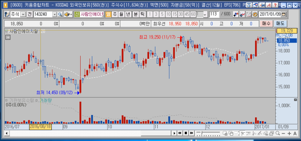301x141 pixels.
Task: Select the 월 monthly period tab
Action: 121,14
